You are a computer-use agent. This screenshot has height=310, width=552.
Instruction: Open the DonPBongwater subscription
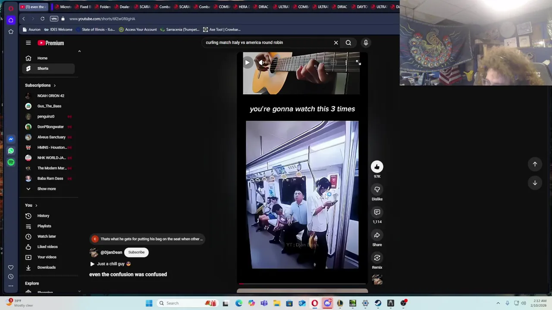click(48, 127)
